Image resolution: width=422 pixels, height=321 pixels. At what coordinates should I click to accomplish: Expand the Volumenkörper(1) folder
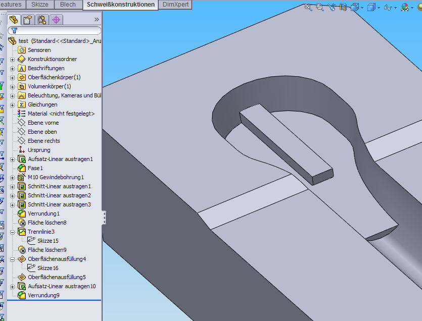tap(12, 87)
